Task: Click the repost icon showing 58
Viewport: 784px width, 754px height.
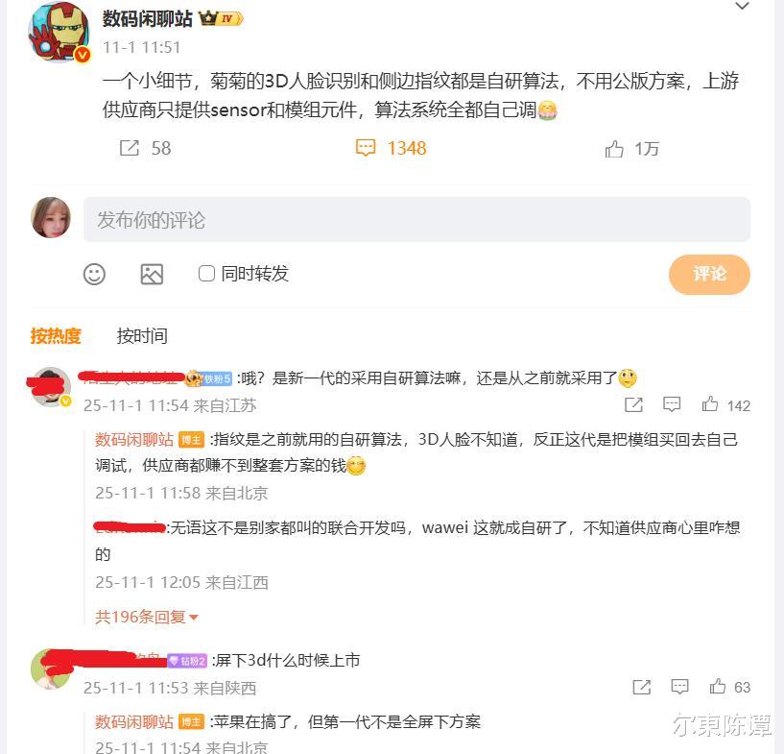Action: click(129, 148)
